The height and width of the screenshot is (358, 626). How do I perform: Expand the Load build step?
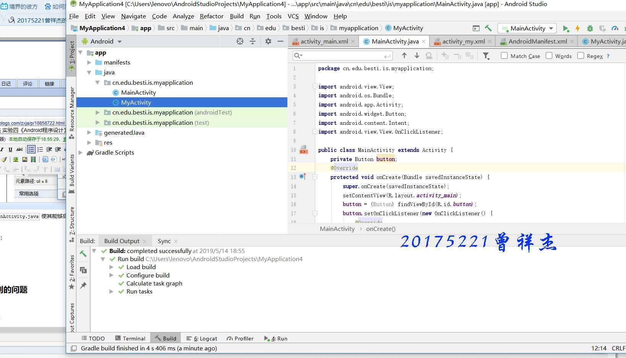[x=111, y=267]
